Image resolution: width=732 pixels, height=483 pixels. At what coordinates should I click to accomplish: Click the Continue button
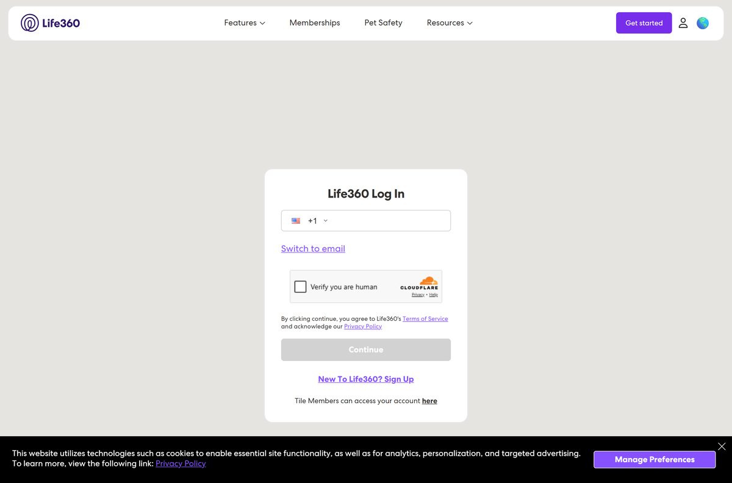coord(366,349)
